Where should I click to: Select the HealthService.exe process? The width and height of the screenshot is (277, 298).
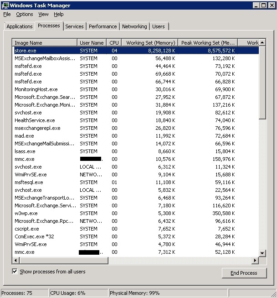click(136, 120)
